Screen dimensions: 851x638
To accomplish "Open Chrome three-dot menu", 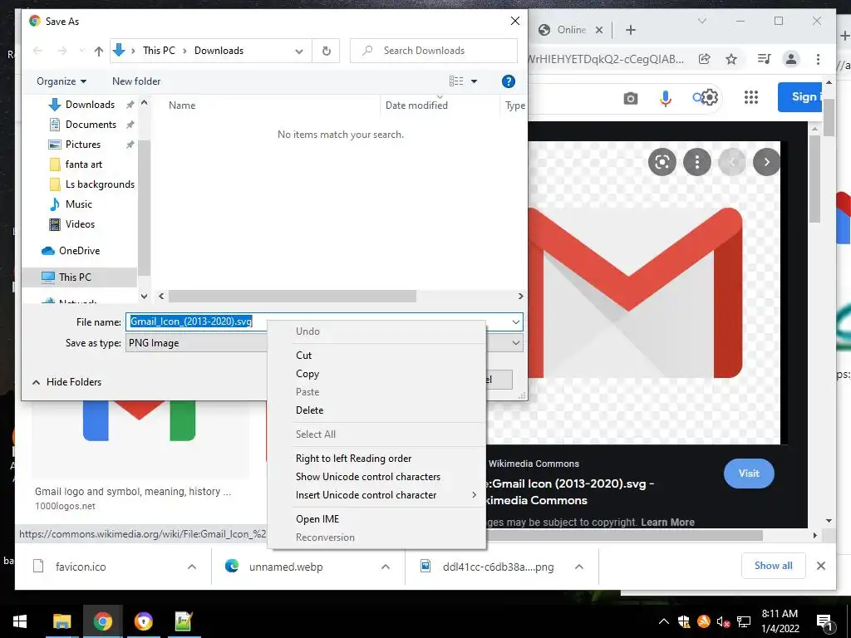I will click(818, 59).
